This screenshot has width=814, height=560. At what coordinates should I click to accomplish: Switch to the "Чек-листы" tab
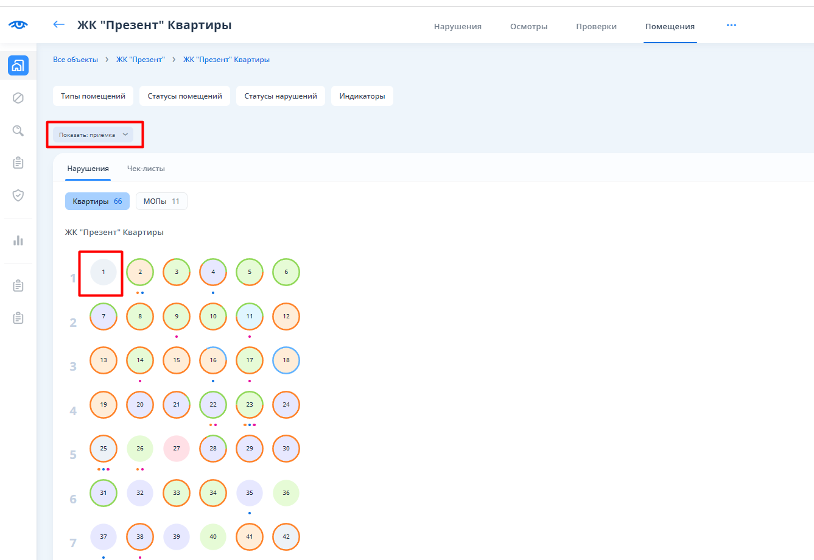click(x=146, y=169)
